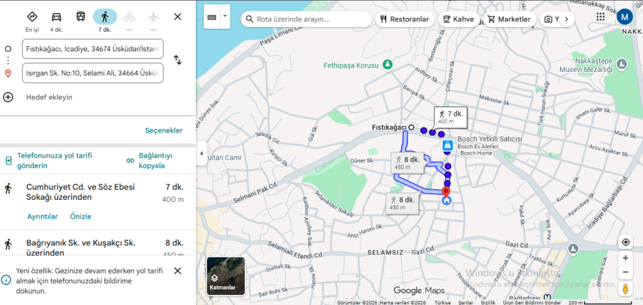Filter by Restoranlar chip
Viewport: 643px width, 305px height.
pyautogui.click(x=404, y=19)
